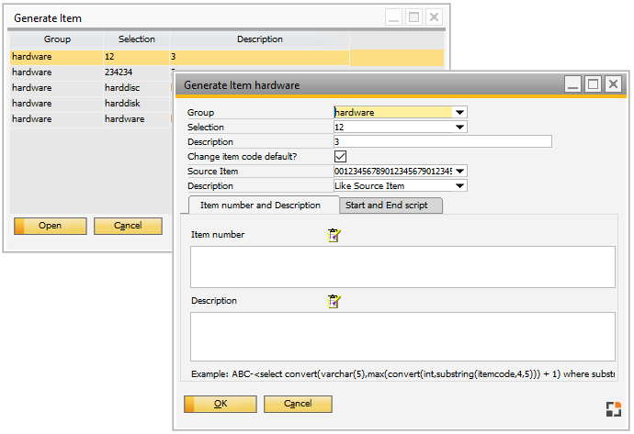Minimize the Generate Item hardware dialog
The width and height of the screenshot is (634, 434).
(572, 84)
